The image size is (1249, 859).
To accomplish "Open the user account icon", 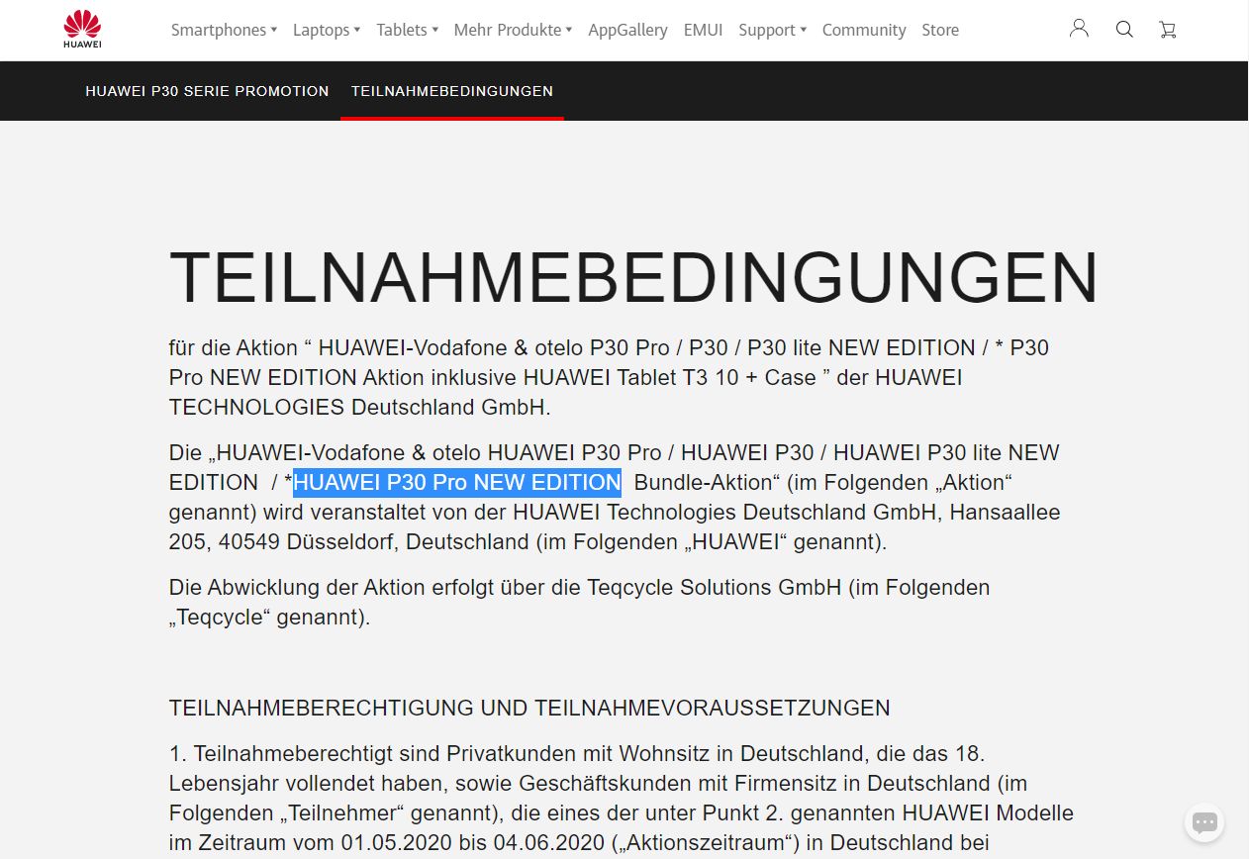I will point(1079,29).
